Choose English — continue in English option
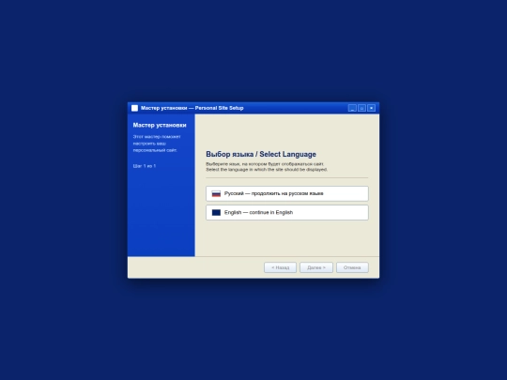This screenshot has width=507, height=380. point(286,212)
